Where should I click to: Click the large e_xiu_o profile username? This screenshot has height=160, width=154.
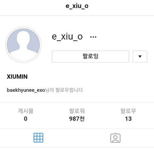click(67, 37)
